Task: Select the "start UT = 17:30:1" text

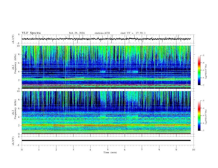Action: [133, 33]
